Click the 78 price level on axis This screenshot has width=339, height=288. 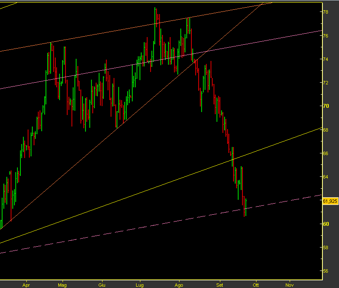pos(325,12)
